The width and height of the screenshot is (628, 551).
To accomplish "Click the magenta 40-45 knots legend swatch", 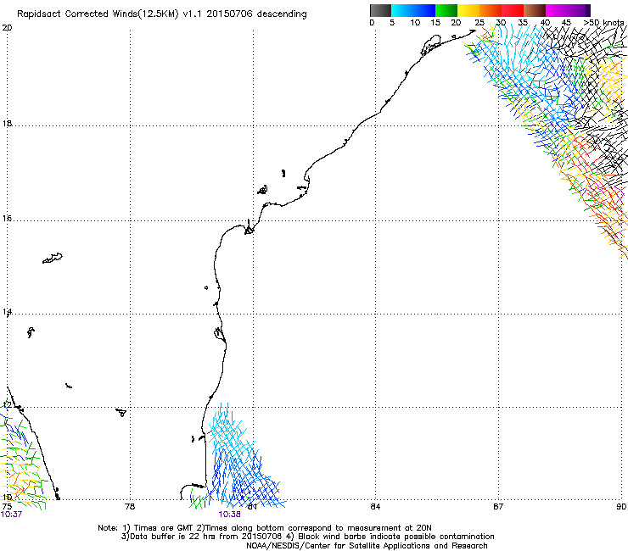I will point(557,10).
